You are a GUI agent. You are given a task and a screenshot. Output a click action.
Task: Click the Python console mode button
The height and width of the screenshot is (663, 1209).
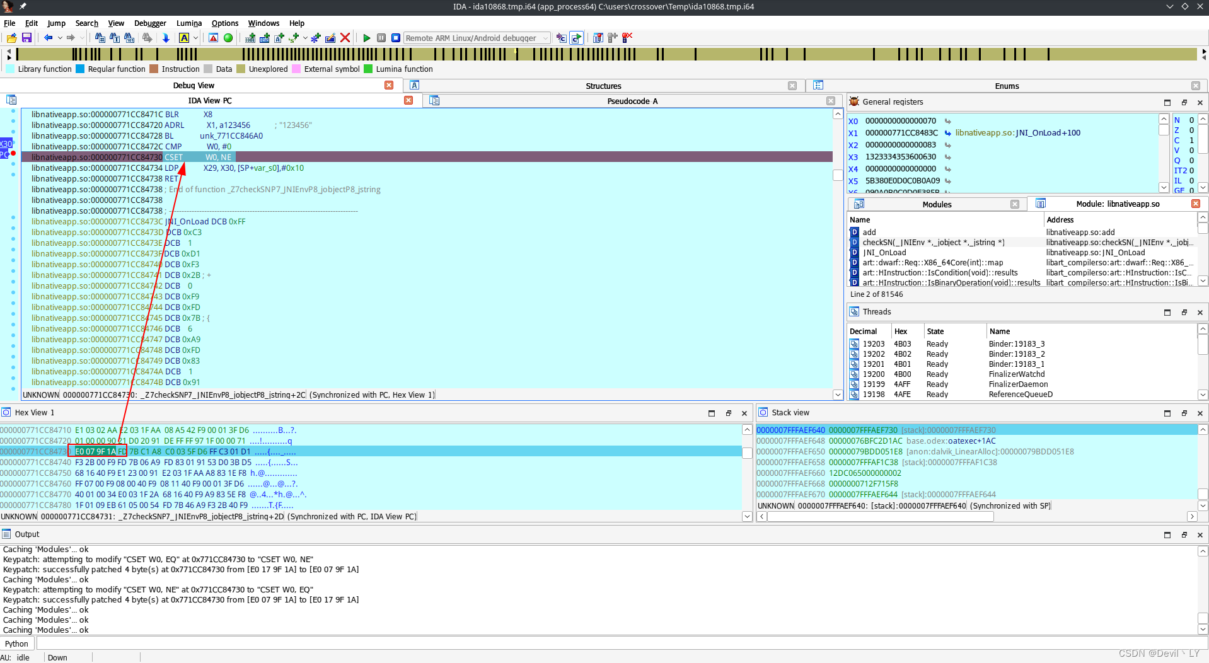(17, 643)
